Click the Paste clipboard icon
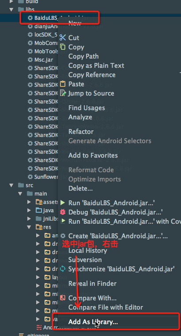 pos(63,84)
